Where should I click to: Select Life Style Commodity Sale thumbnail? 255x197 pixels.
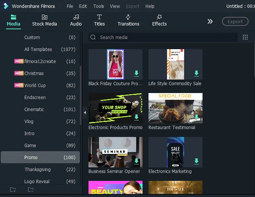pyautogui.click(x=175, y=64)
